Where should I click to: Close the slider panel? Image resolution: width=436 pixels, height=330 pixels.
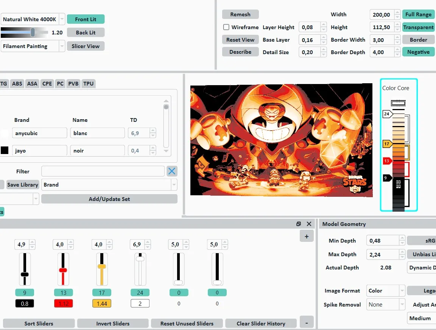(309, 224)
